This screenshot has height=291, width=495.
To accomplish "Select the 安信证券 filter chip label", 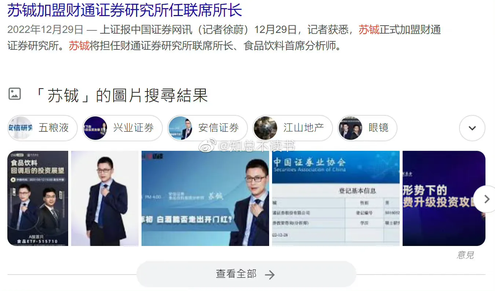I will [x=219, y=128].
